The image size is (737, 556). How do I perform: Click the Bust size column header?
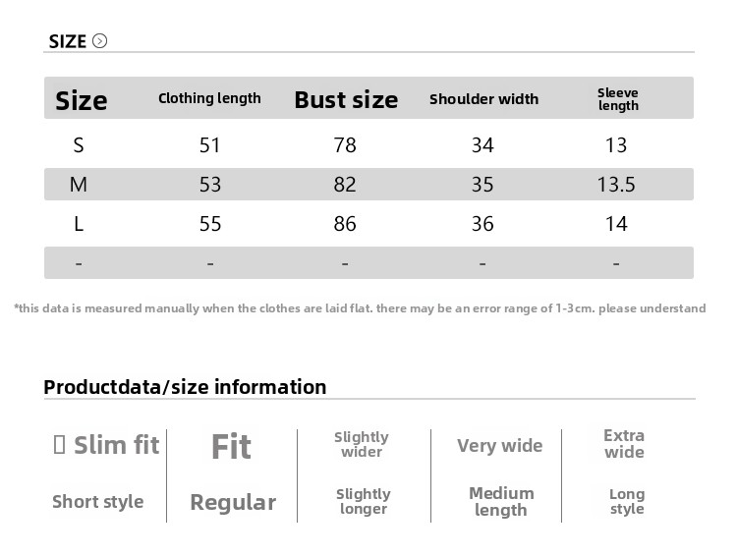[346, 100]
